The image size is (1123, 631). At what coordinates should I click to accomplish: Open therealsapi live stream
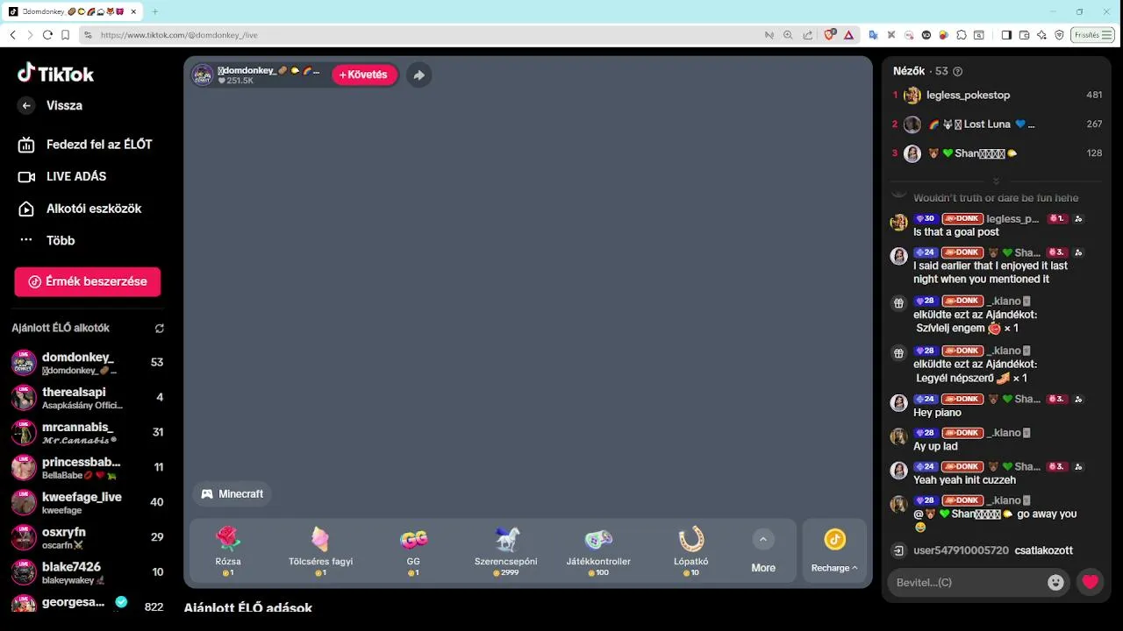[88, 398]
